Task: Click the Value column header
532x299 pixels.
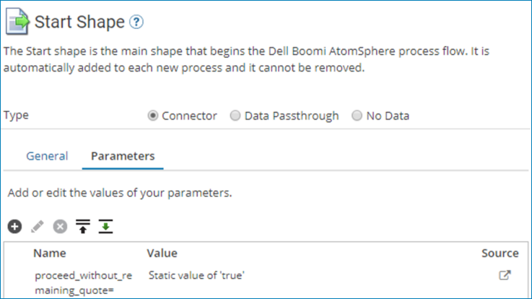Action: click(x=162, y=253)
